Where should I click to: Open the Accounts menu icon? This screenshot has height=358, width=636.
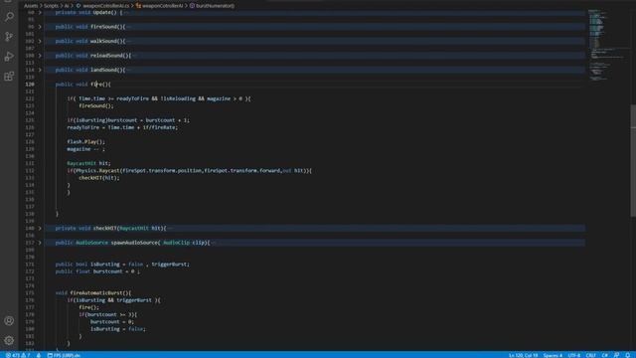(9, 320)
